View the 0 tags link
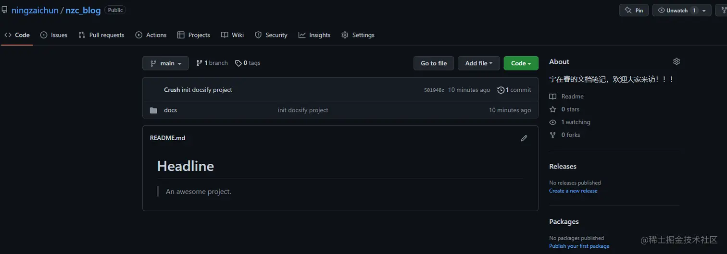This screenshot has width=727, height=254. click(x=248, y=63)
